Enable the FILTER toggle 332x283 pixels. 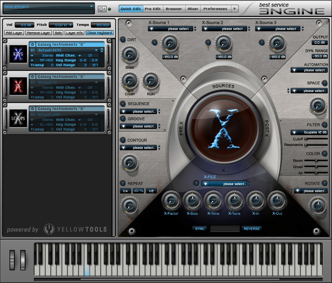point(324,125)
